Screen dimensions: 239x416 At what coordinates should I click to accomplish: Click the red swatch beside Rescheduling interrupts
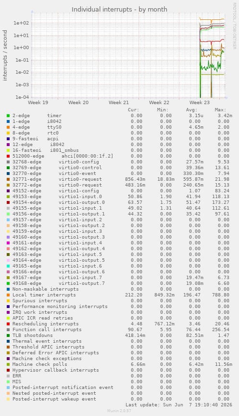pyautogui.click(x=8, y=324)
